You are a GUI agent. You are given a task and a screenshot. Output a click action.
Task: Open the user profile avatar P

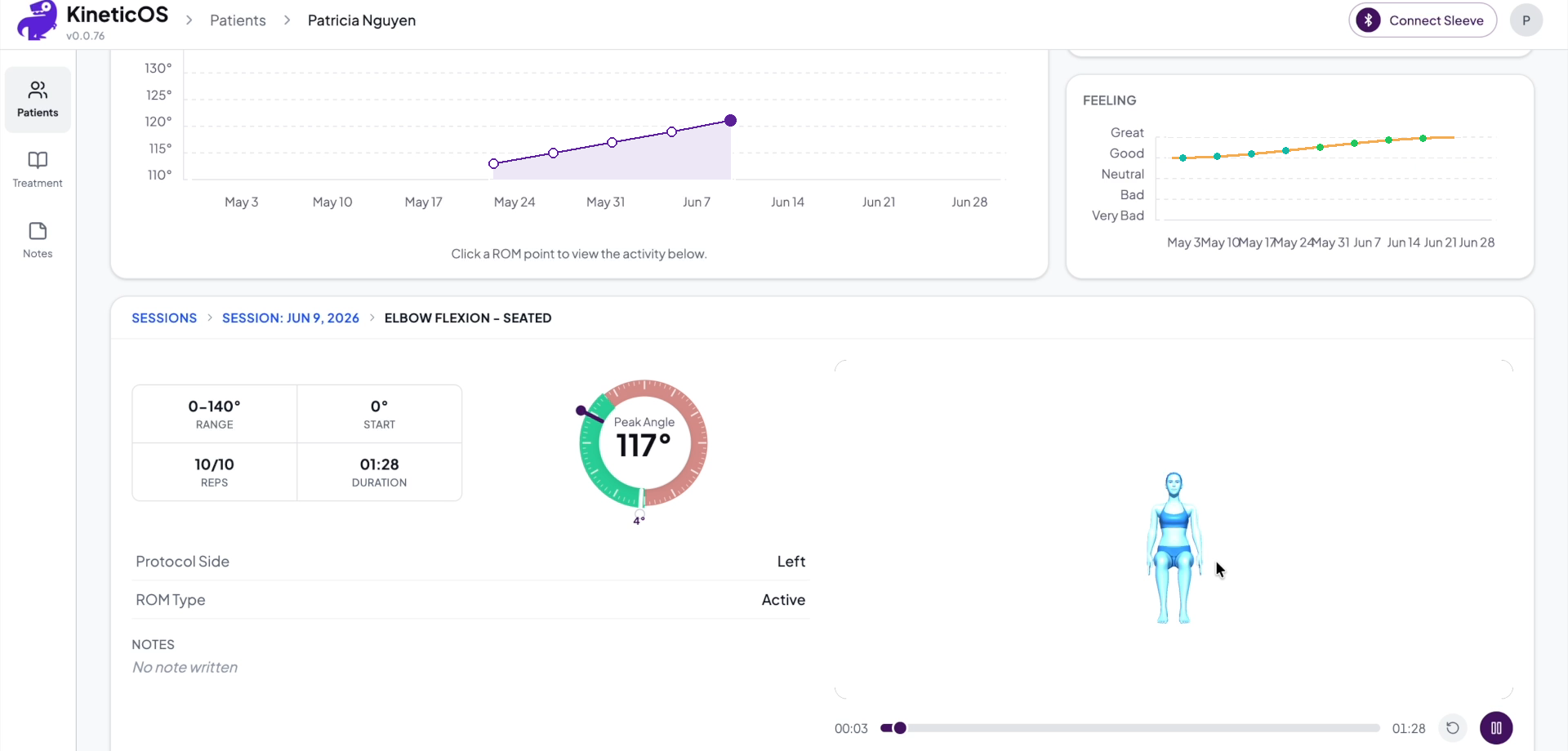(x=1526, y=20)
